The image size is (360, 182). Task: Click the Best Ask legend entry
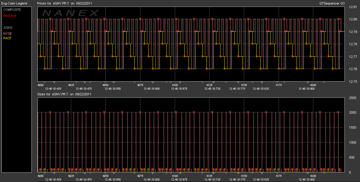pos(10,15)
